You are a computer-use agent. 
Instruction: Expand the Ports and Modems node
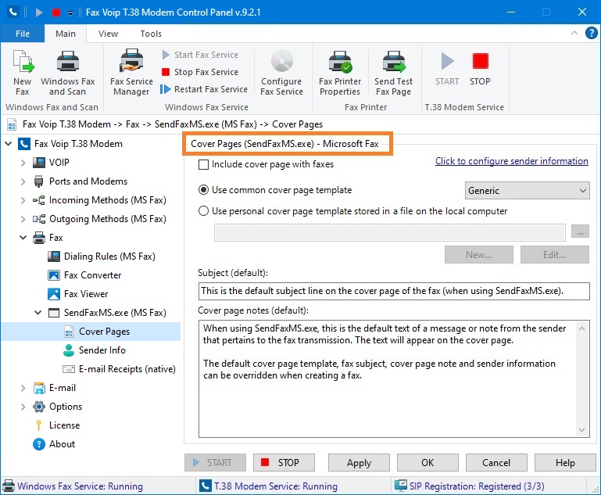(23, 181)
